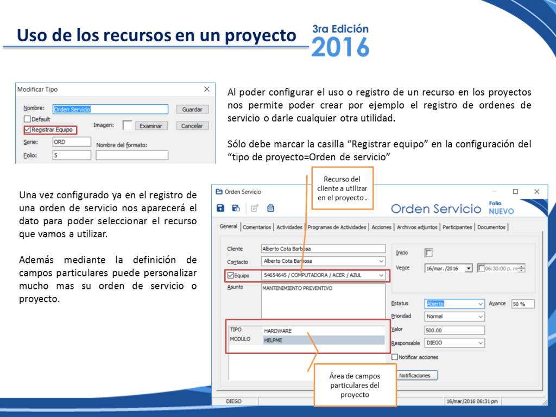Click the Cliente field
The height and width of the screenshot is (417, 556).
[324, 249]
